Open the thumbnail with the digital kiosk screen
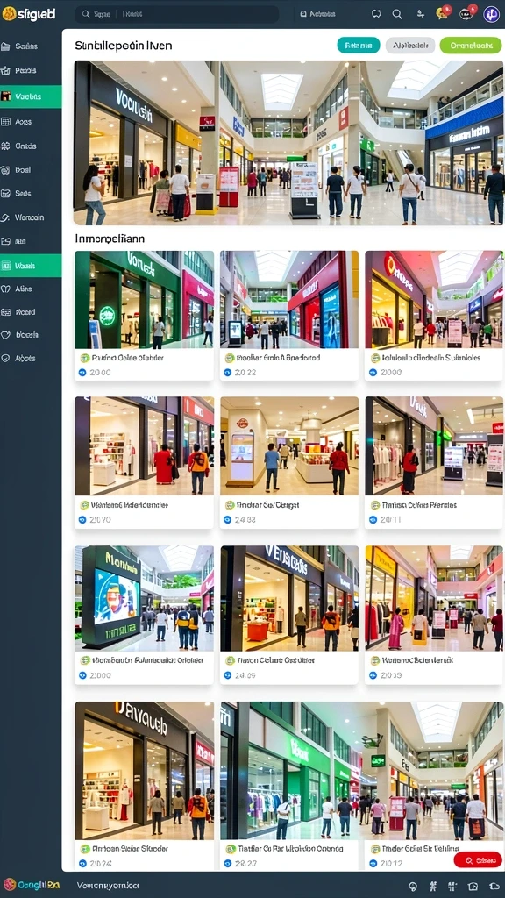The height and width of the screenshot is (898, 505). coord(144,598)
